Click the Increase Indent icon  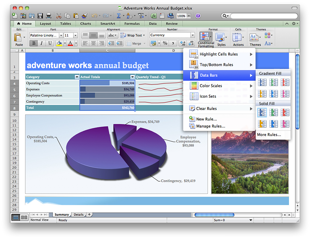click(119, 43)
